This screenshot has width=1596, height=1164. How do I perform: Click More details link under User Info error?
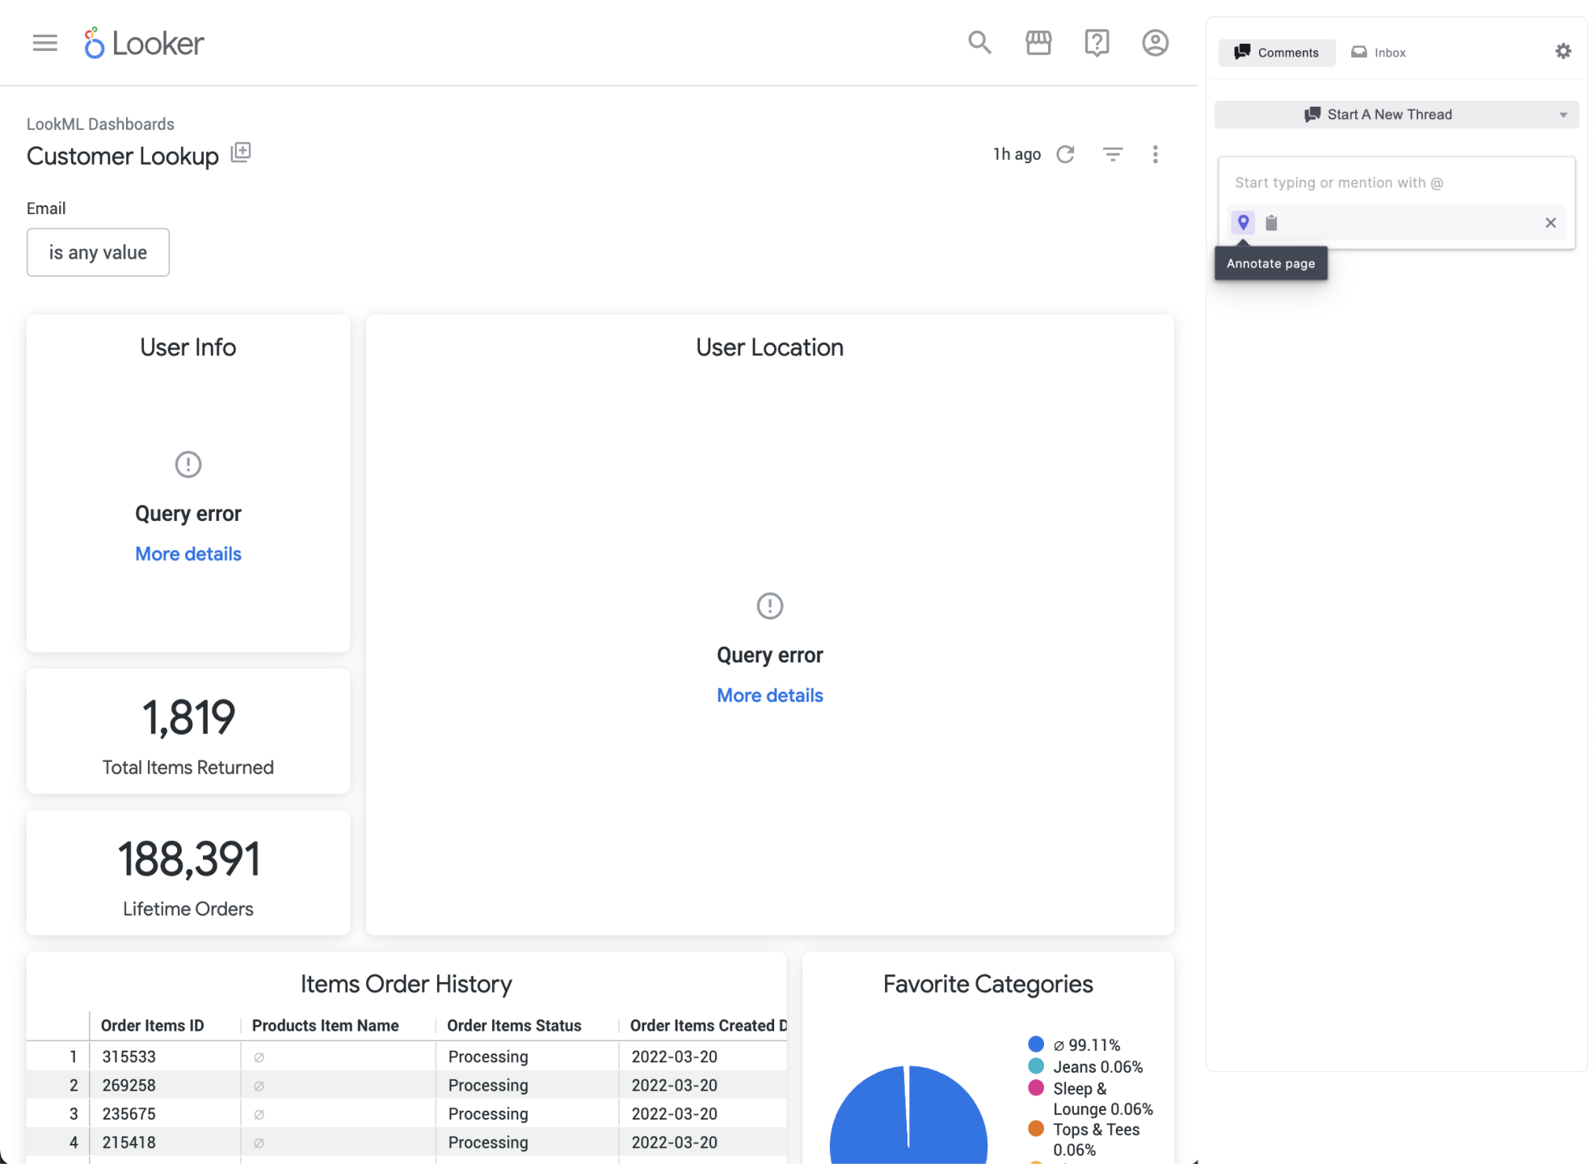click(x=188, y=553)
